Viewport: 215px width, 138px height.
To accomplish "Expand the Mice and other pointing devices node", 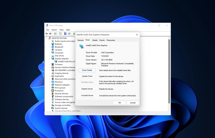I will pyautogui.click(x=50, y=79).
